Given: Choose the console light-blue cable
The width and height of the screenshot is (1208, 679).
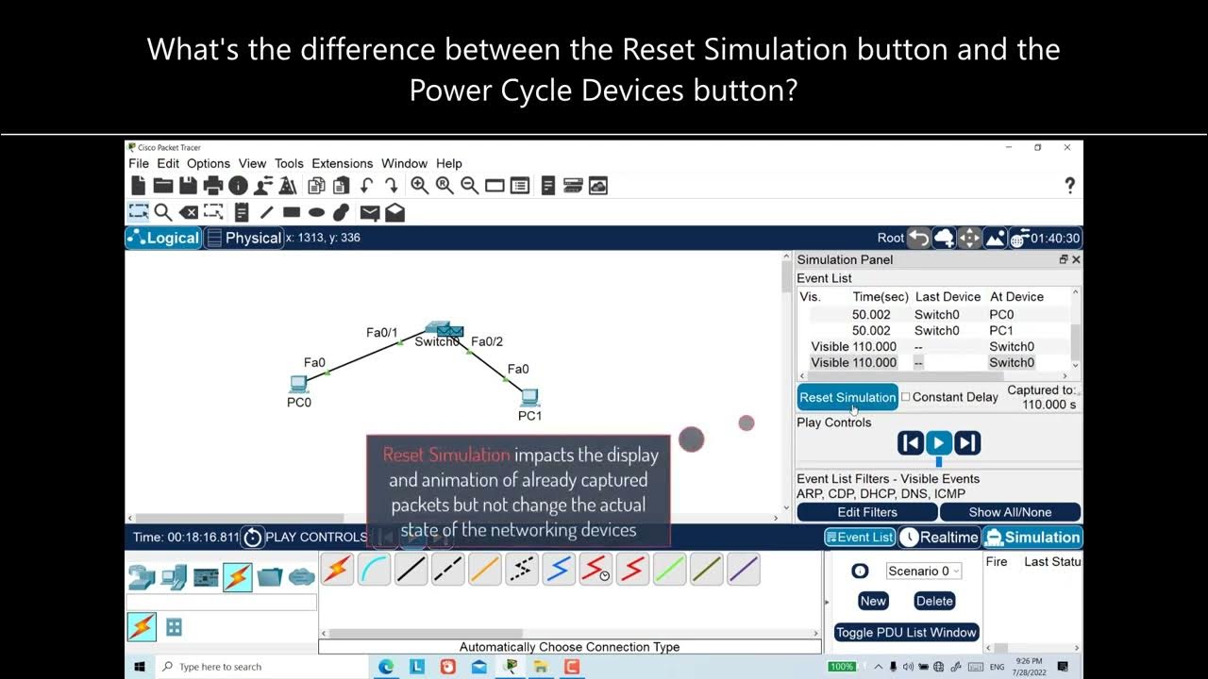Looking at the screenshot, I should point(375,569).
